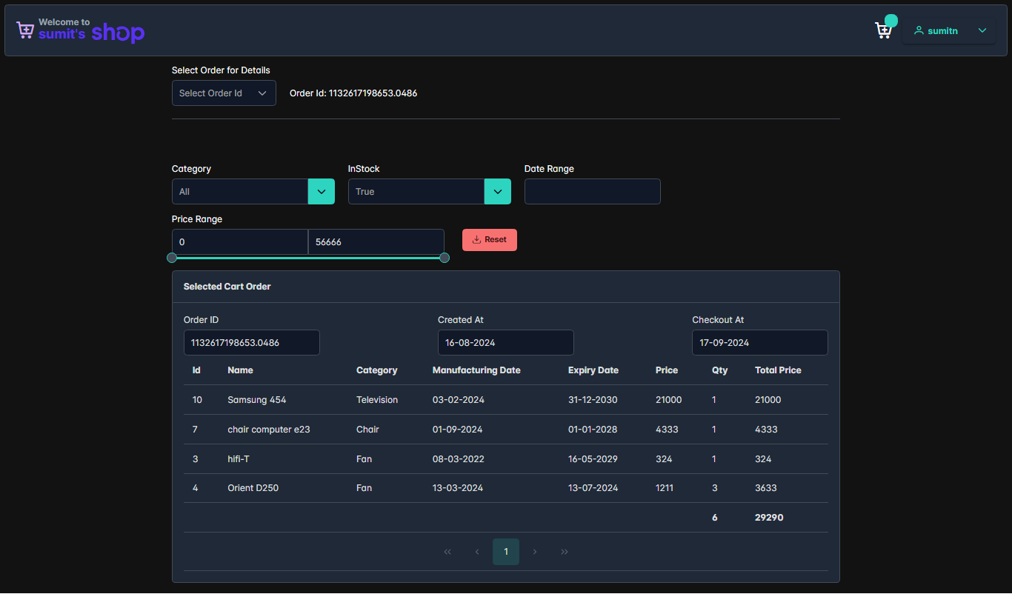Image resolution: width=1012 pixels, height=594 pixels.
Task: Click the Name column header
Action: 240,370
